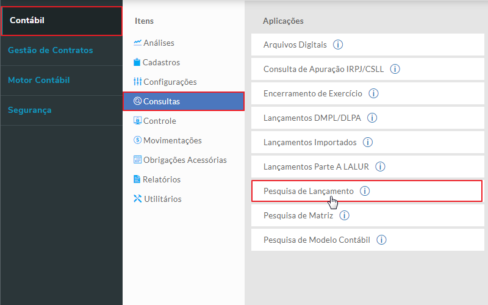Open Movimentações in Itens list
Viewport: 488px width, 305px height.
[172, 140]
